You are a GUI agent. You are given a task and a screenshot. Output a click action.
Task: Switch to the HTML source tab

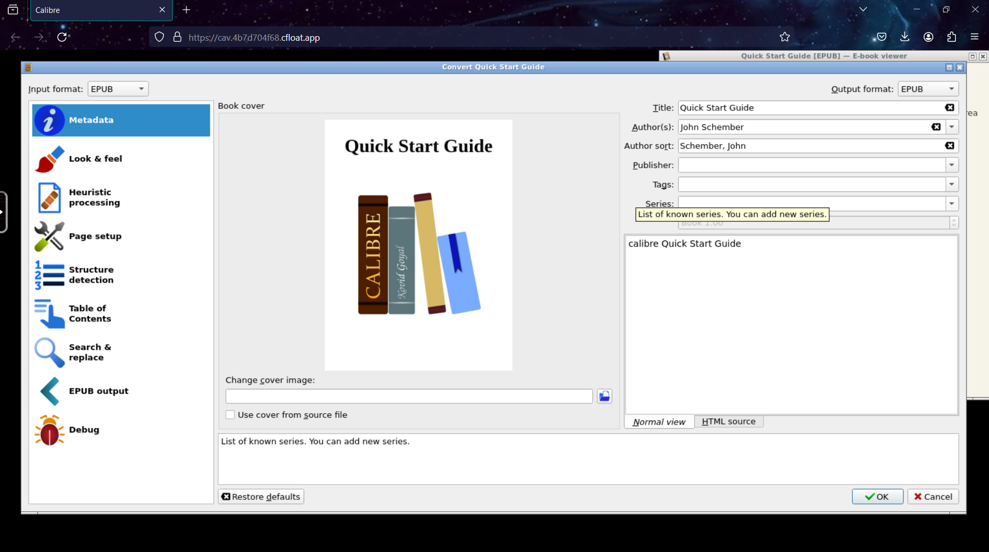click(x=729, y=421)
